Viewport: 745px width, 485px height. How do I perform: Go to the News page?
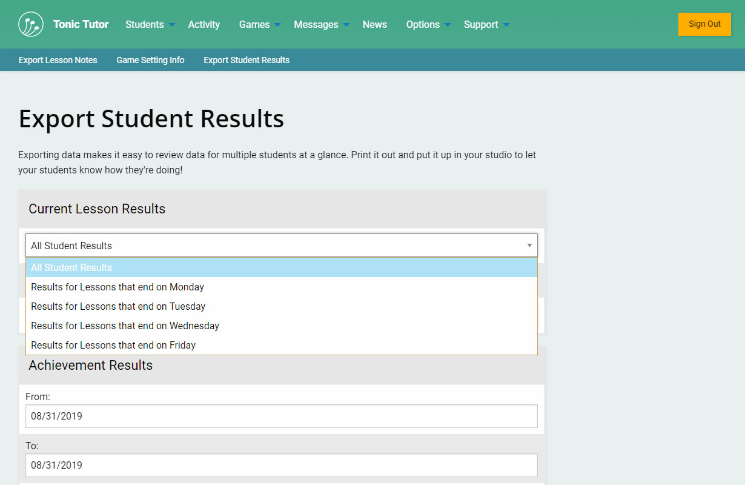click(x=374, y=24)
